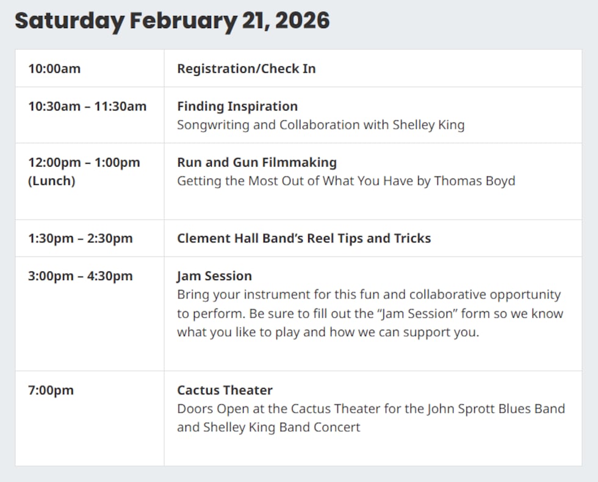Click the 12:00pm – 1:00pm time slot
This screenshot has height=482, width=598.
[84, 162]
